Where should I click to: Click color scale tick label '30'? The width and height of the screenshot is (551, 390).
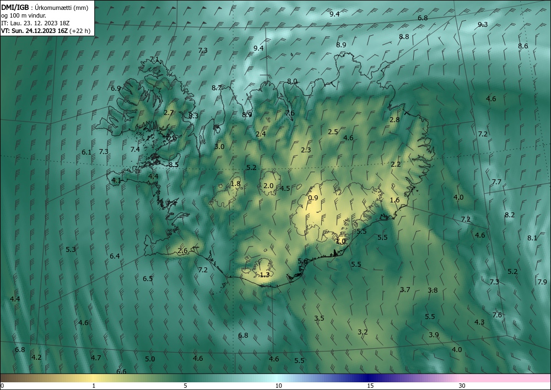pos(462,386)
